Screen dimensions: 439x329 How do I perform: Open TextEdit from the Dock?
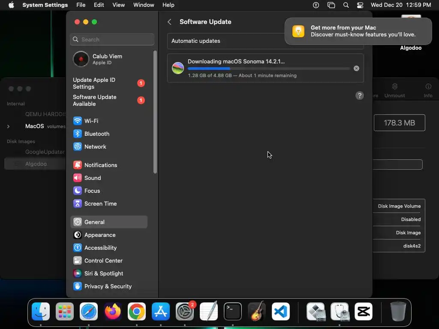point(209,311)
